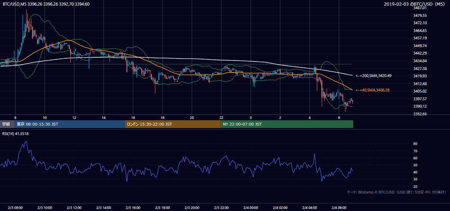Screen dimensions: 450x211
Task: Click RSI axis level 80
Action: click(415, 144)
